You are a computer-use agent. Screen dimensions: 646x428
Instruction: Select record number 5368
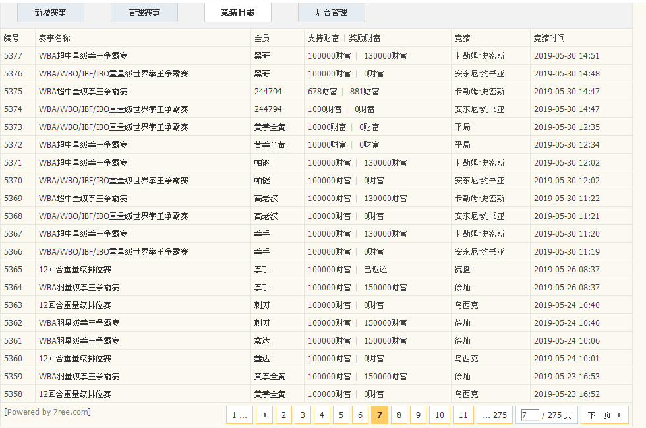13,216
